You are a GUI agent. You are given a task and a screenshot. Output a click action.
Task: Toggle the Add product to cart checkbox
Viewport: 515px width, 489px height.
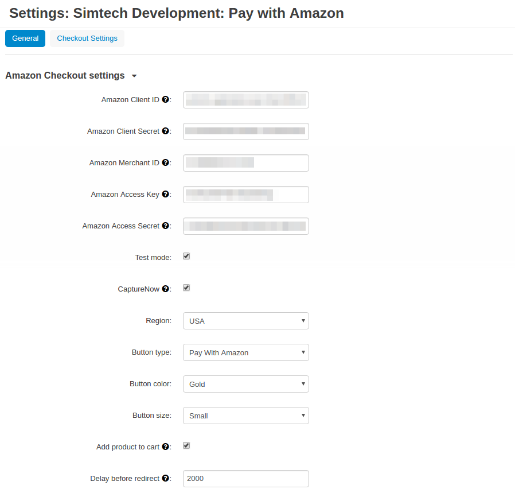(x=186, y=445)
